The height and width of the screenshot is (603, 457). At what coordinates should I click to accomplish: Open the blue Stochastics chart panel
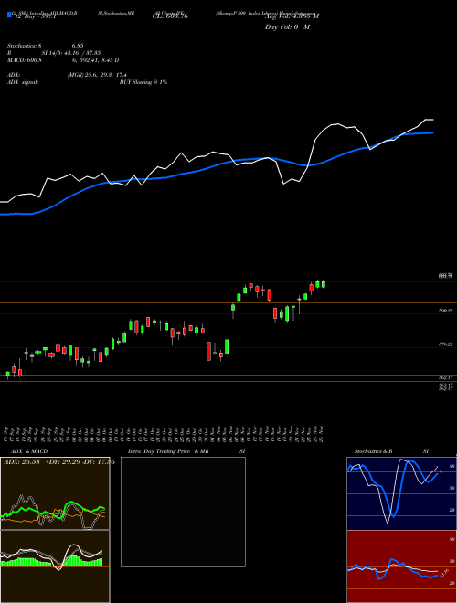pos(401,493)
